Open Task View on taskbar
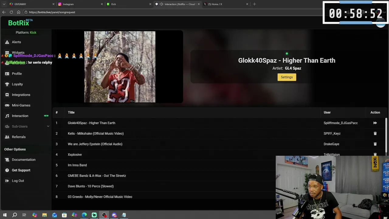 [24, 215]
